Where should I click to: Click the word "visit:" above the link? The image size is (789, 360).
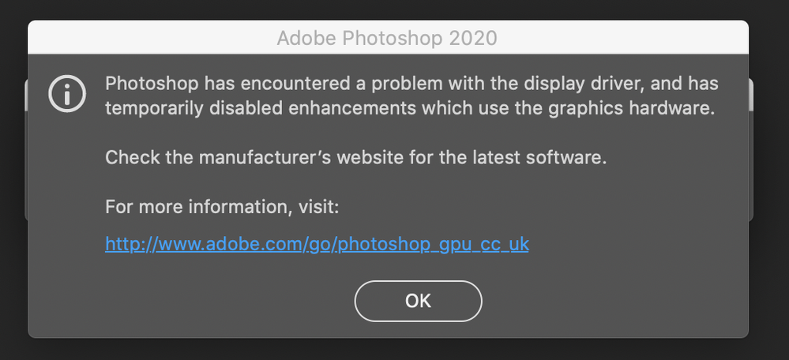[318, 208]
